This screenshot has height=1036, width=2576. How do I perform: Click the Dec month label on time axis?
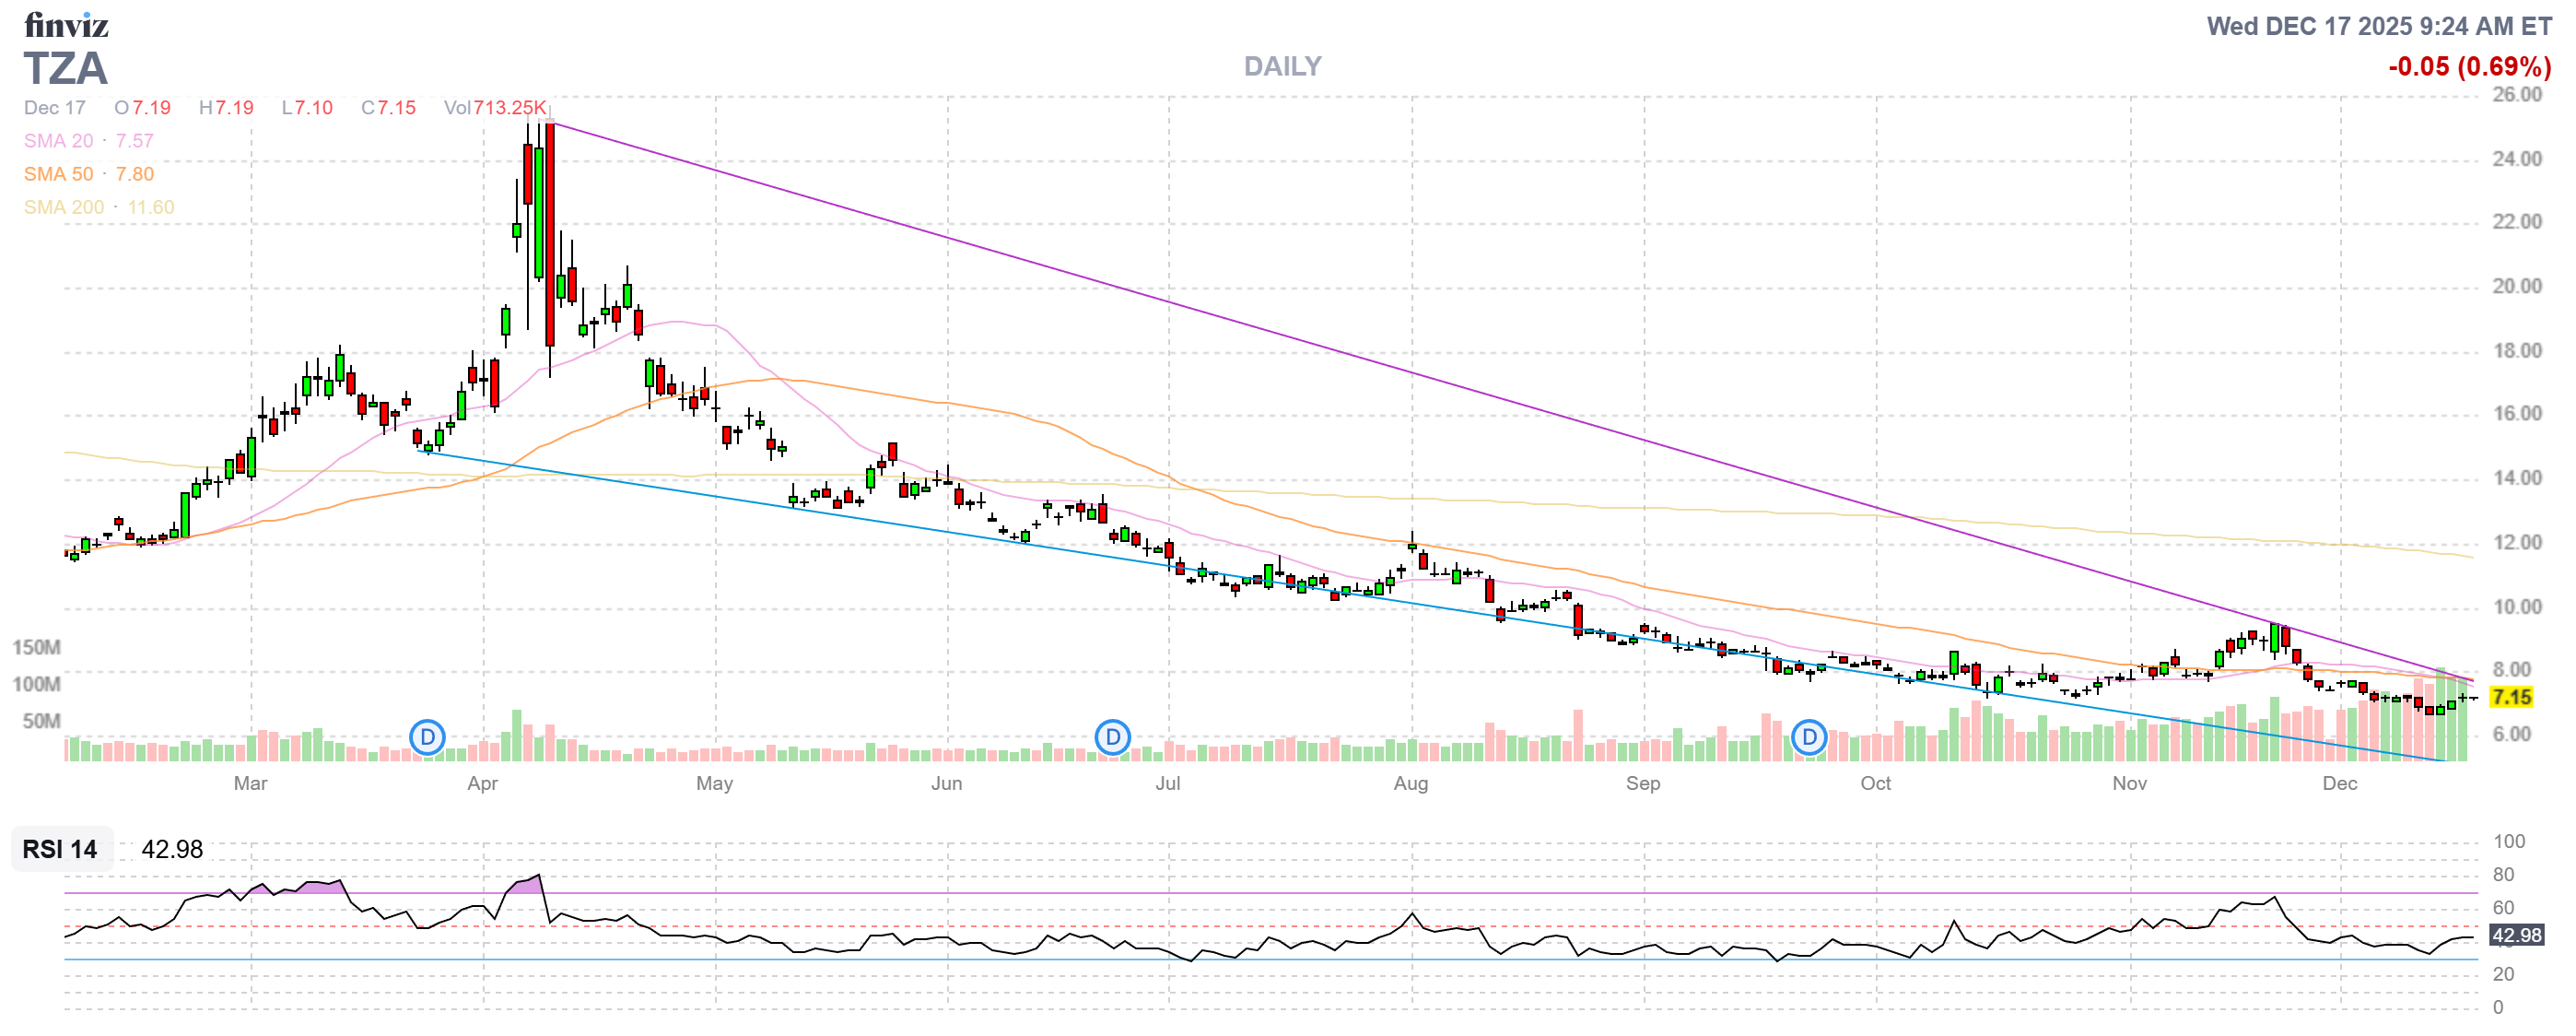[2339, 783]
